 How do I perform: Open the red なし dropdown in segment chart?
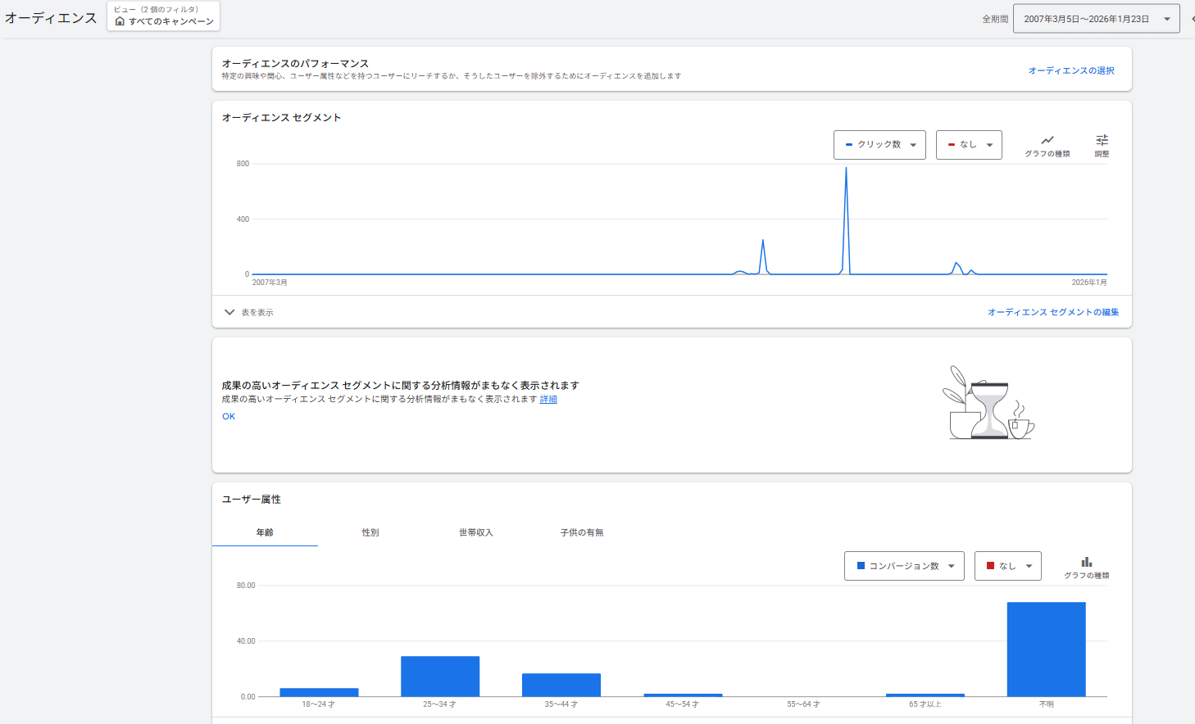coord(969,145)
